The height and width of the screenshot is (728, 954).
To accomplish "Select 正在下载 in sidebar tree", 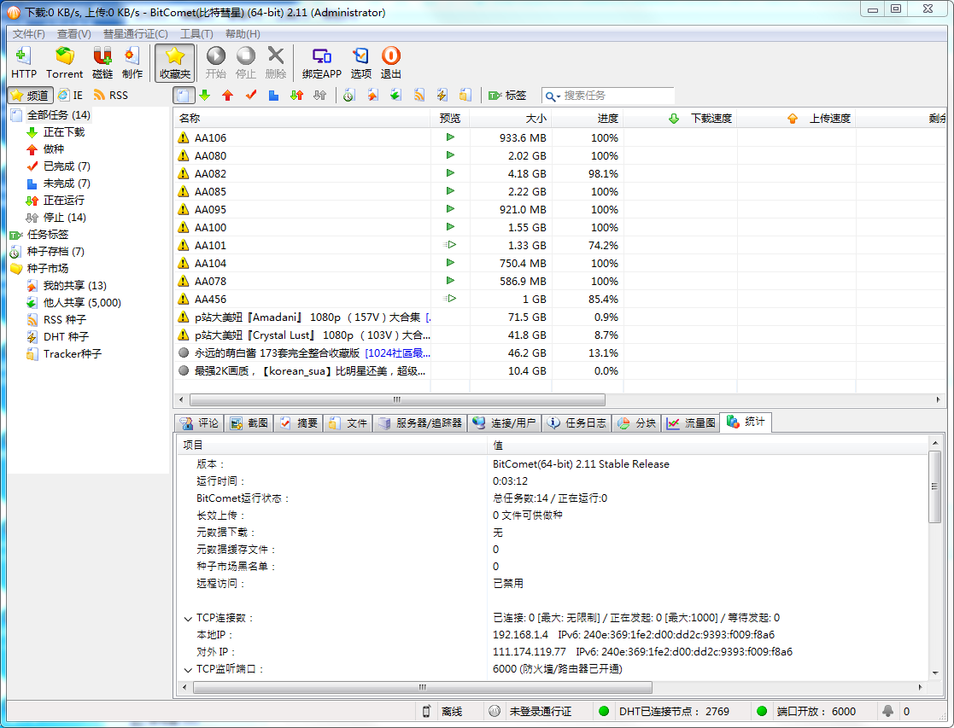I will [64, 132].
